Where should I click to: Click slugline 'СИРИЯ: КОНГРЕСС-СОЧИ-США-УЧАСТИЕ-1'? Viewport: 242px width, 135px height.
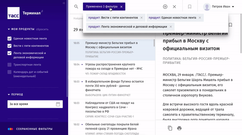point(110,117)
